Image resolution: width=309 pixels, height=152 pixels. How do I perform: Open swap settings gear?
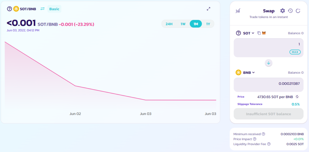pyautogui.click(x=282, y=11)
